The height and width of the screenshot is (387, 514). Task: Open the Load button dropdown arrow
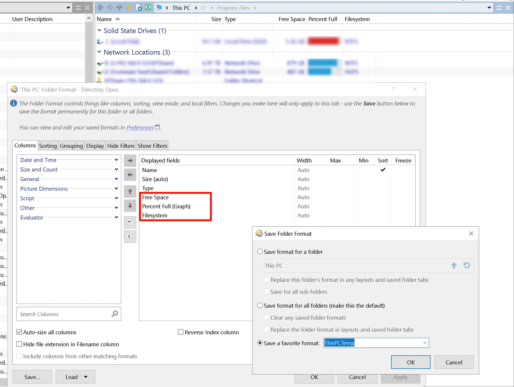coord(86,377)
